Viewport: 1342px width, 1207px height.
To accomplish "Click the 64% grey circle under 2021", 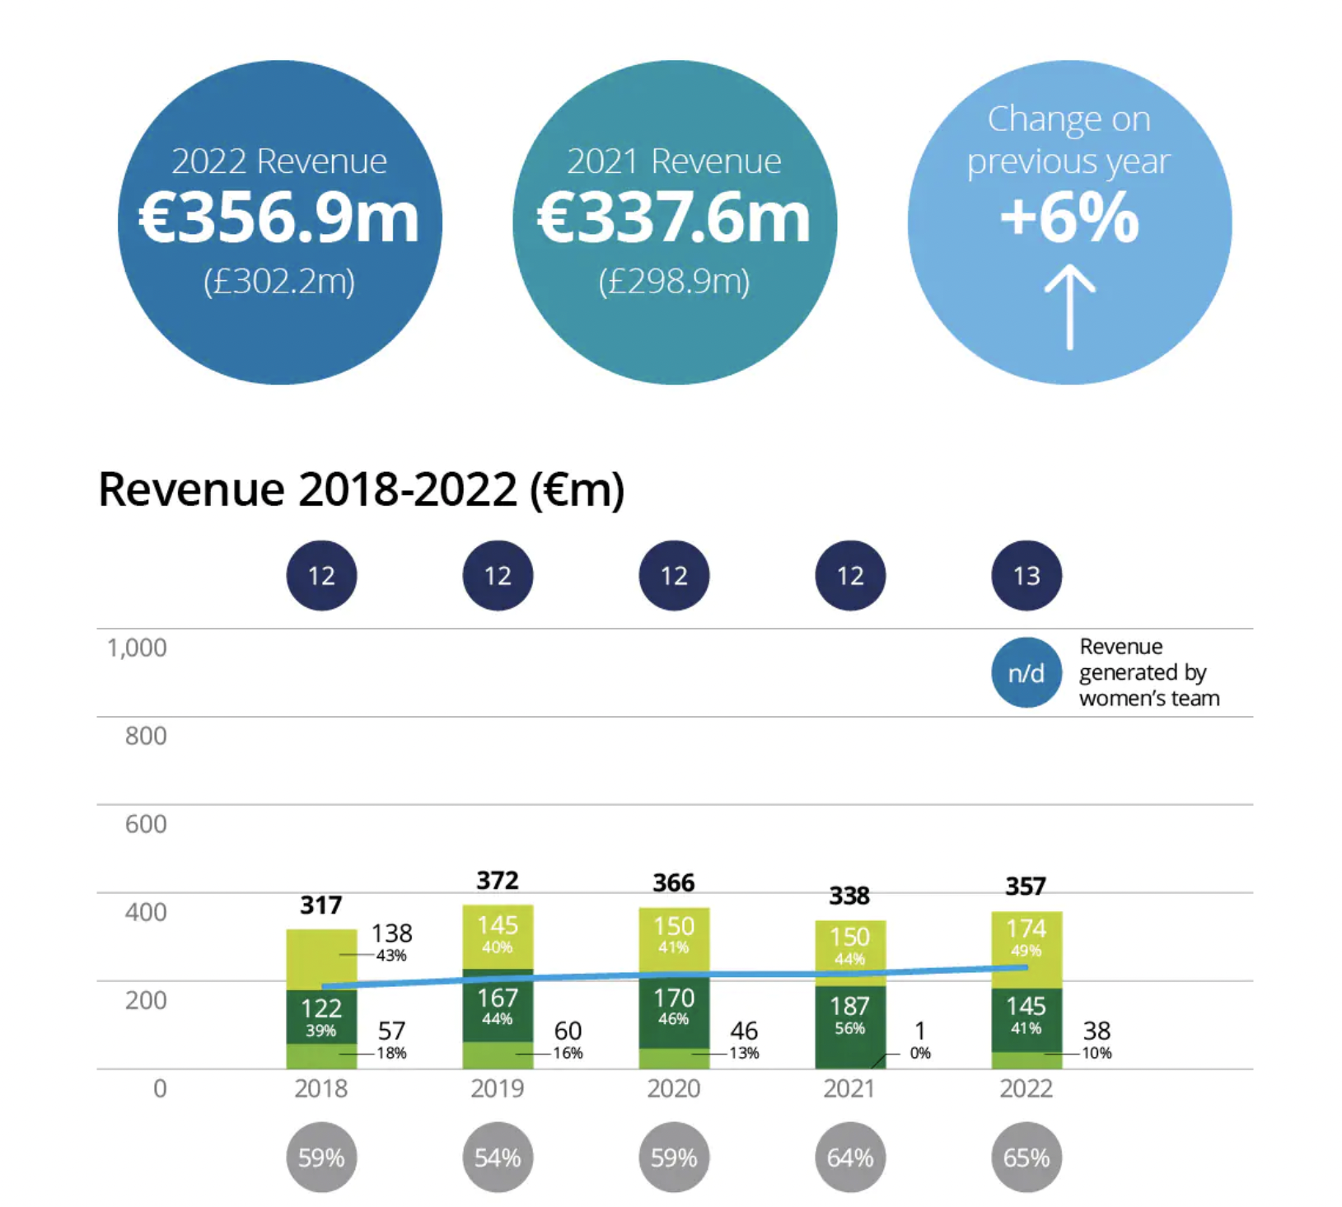I will (850, 1158).
